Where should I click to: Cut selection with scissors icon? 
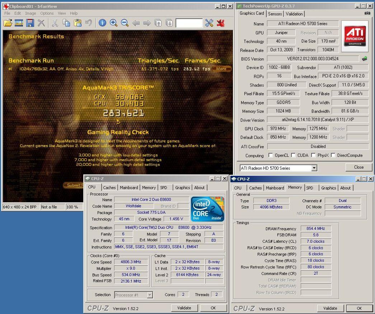55,23
